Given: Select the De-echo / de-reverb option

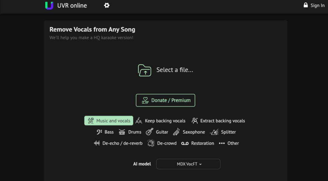Looking at the screenshot, I should [118, 143].
